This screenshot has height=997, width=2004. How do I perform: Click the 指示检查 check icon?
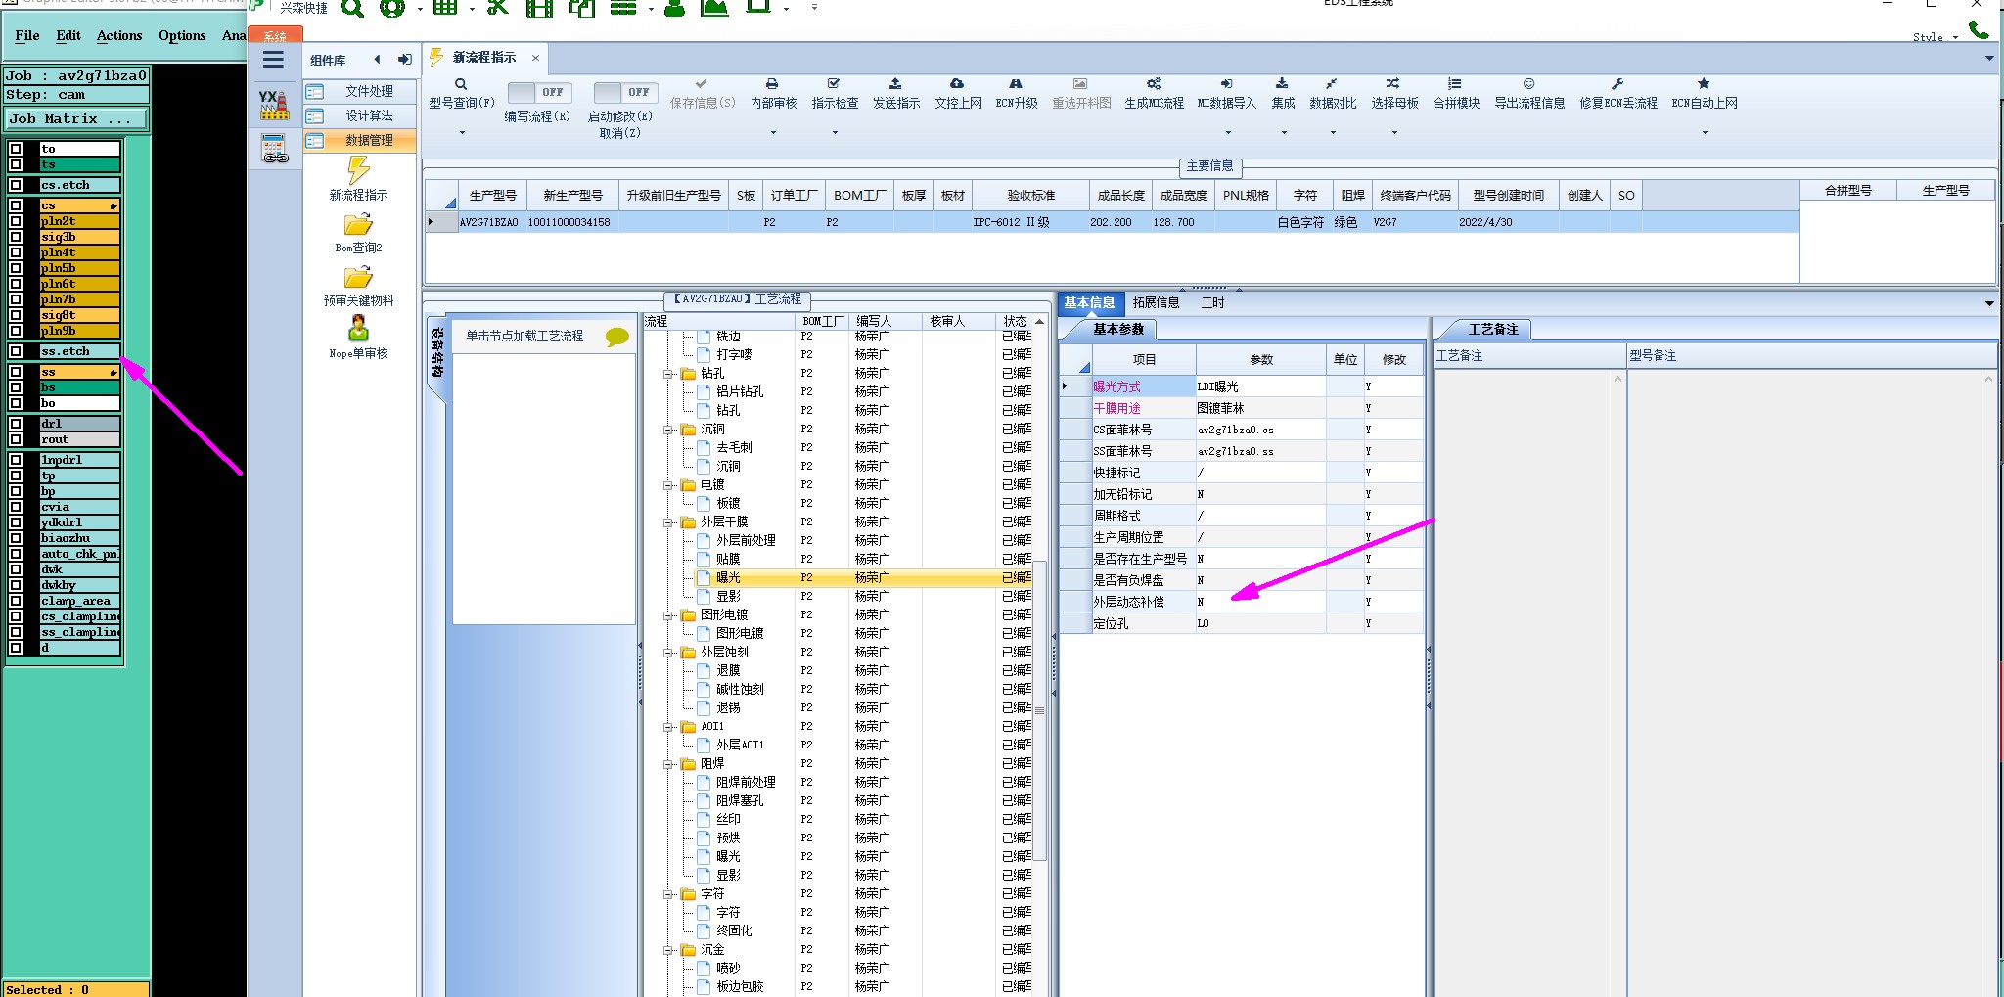(x=834, y=84)
